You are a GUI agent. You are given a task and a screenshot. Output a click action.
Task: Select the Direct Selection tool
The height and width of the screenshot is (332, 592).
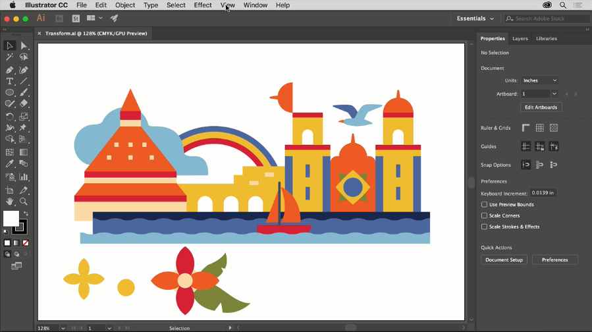tap(24, 45)
